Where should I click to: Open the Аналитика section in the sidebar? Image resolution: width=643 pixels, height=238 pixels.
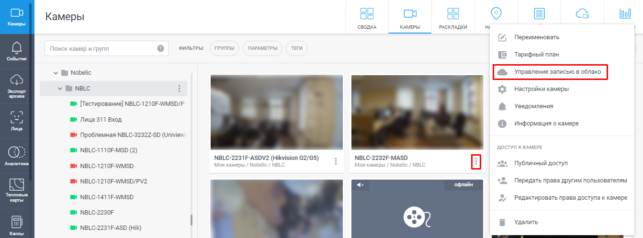[17, 157]
